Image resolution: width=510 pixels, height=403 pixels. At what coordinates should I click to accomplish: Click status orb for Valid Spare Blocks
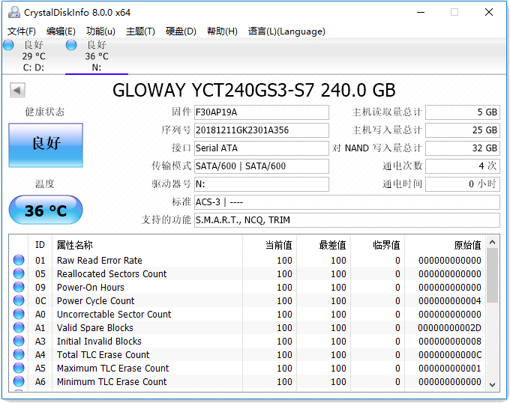19,328
